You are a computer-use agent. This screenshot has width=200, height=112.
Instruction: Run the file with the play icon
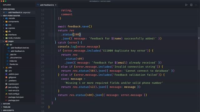point(186,5)
